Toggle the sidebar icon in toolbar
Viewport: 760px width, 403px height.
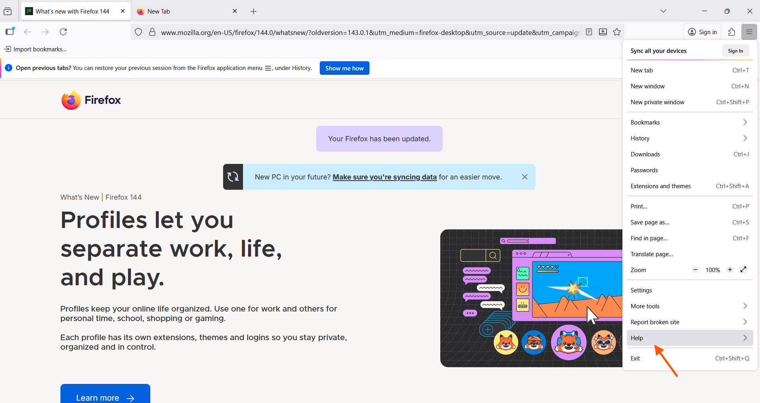tap(10, 32)
